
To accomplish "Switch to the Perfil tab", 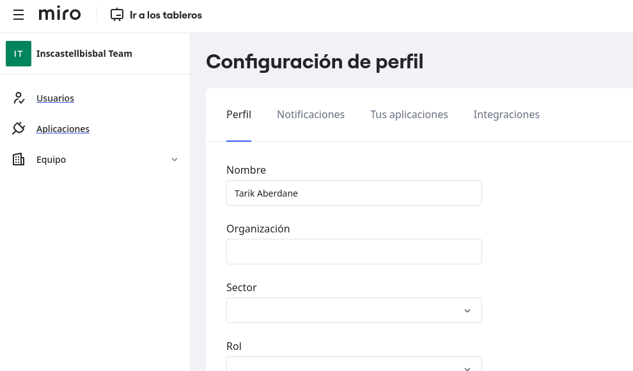I will [238, 115].
